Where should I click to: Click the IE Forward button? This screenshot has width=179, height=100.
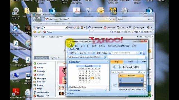(39, 19)
